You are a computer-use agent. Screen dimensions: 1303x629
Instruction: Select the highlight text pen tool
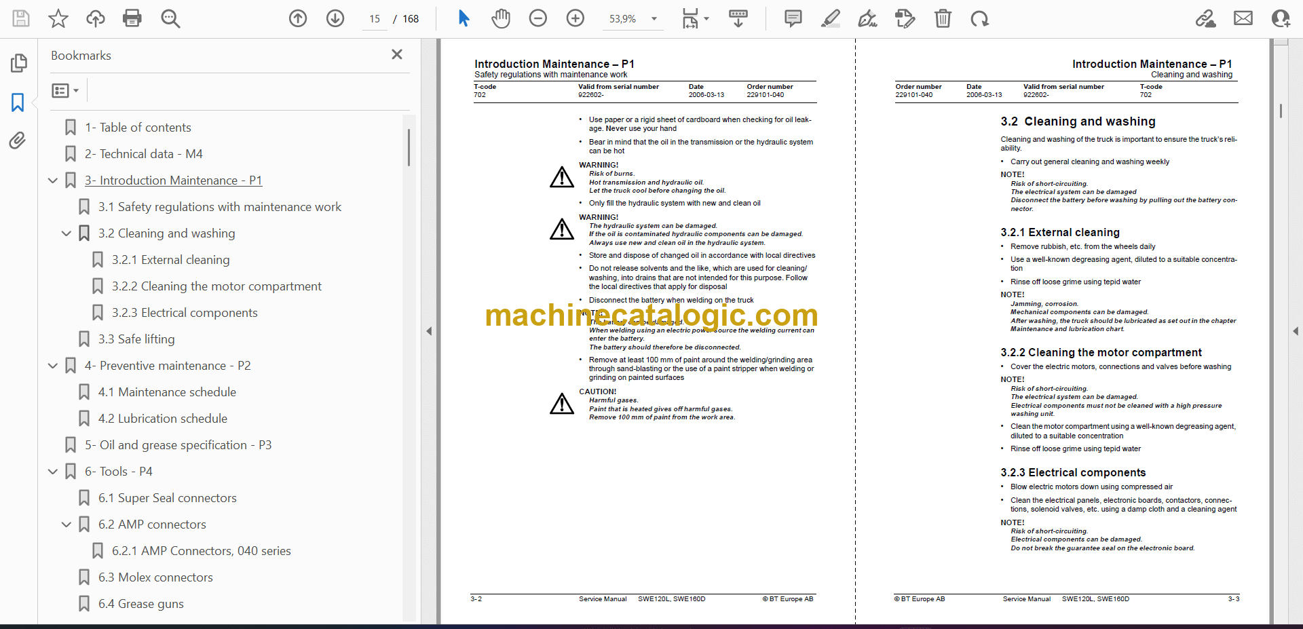pyautogui.click(x=830, y=18)
